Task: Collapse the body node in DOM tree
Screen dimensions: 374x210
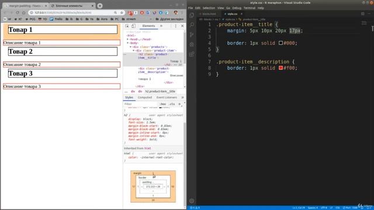Action: (x=127, y=43)
